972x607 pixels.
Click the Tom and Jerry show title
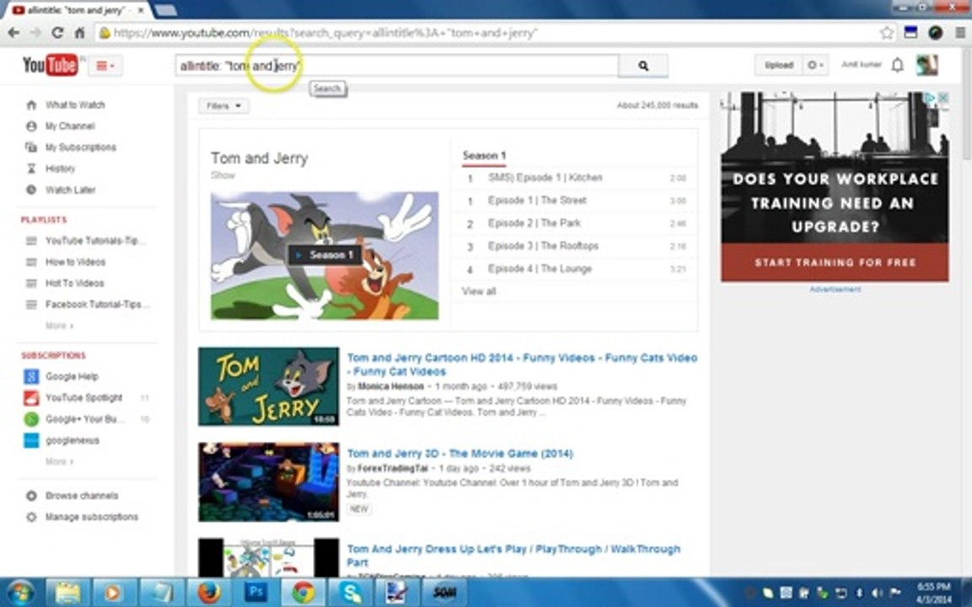point(259,158)
